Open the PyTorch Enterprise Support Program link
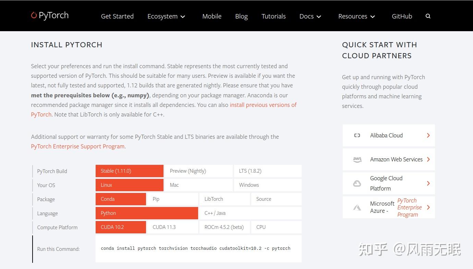Viewport: 473px width, 269px height. (x=78, y=146)
